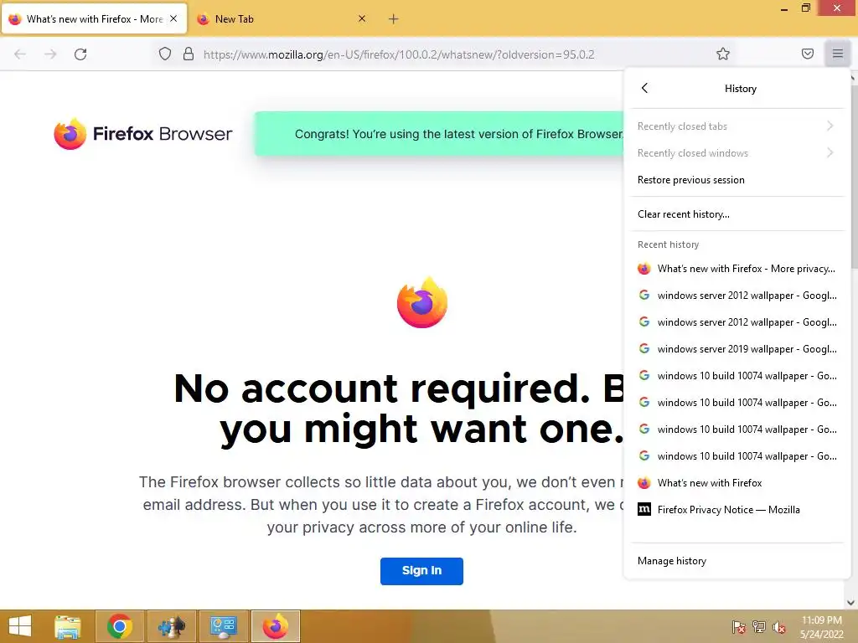This screenshot has height=643, width=858.
Task: Close the 'What's new with Firefox' tab
Action: click(173, 18)
